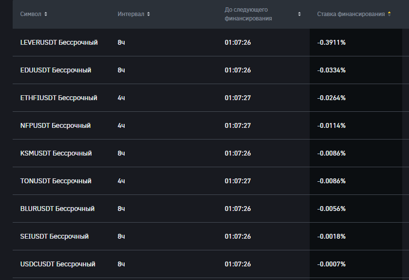This screenshot has width=409, height=280.
Task: Click the sort arrows next to Символ
Action: pyautogui.click(x=46, y=14)
